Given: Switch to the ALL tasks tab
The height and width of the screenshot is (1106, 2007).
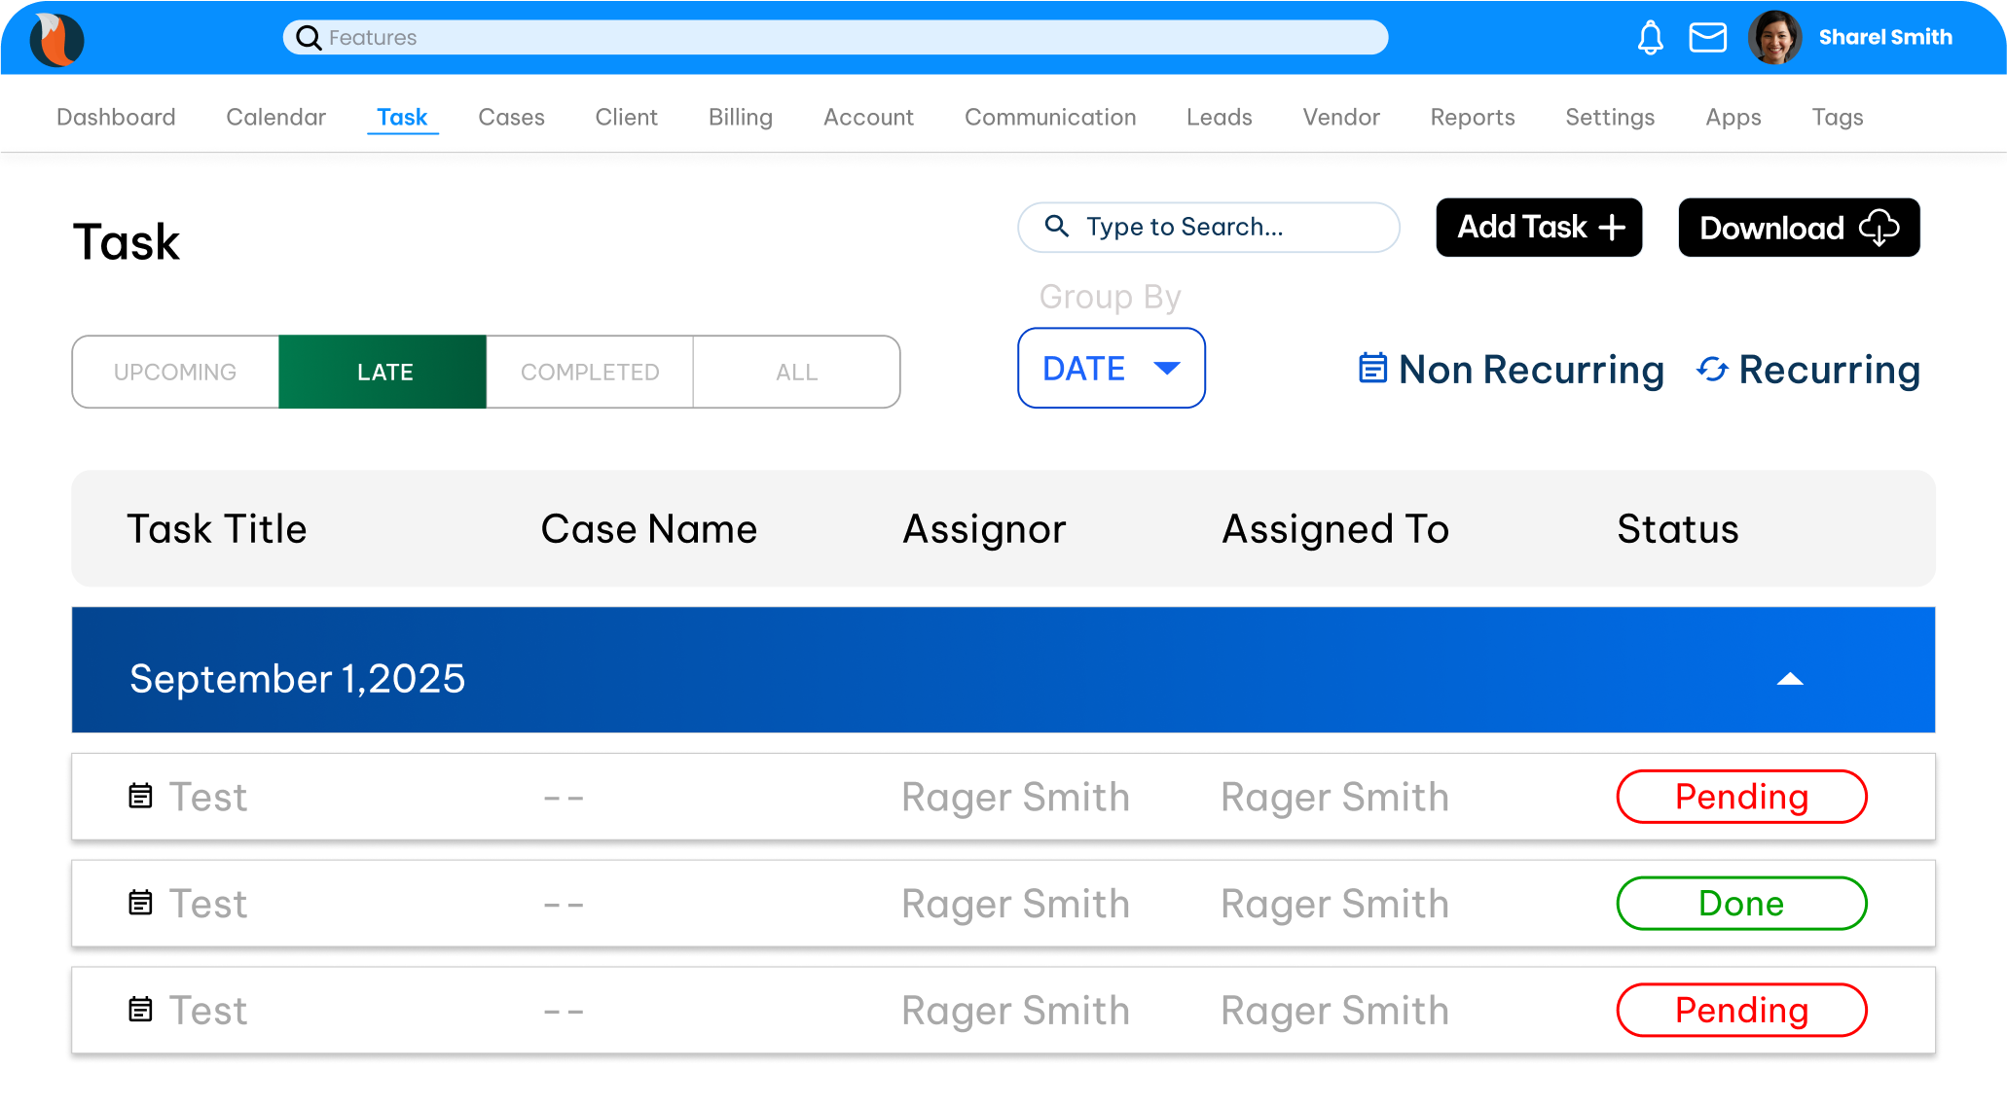Looking at the screenshot, I should 796,372.
